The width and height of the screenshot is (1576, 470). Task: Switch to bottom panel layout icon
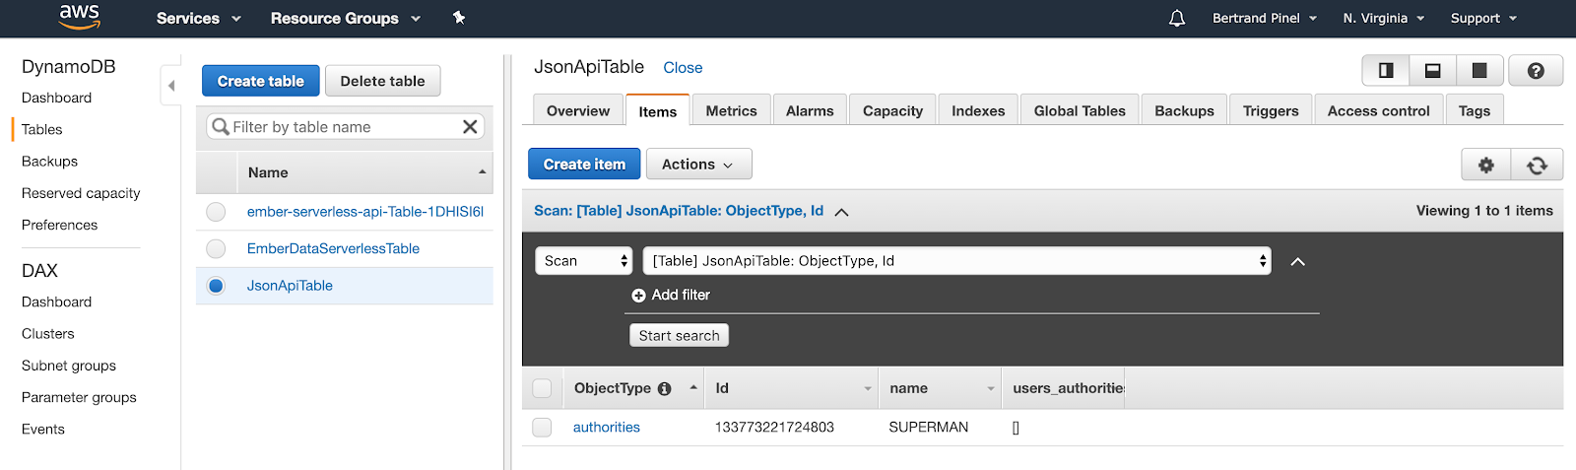tap(1433, 70)
